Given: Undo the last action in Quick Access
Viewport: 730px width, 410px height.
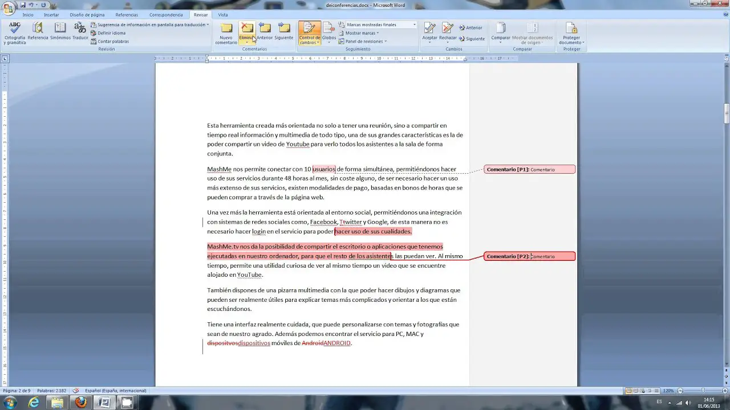Looking at the screenshot, I should pyautogui.click(x=31, y=5).
